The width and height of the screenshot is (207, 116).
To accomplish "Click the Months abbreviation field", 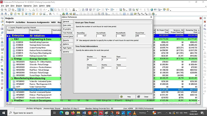I will pyautogui.click(x=107, y=68).
